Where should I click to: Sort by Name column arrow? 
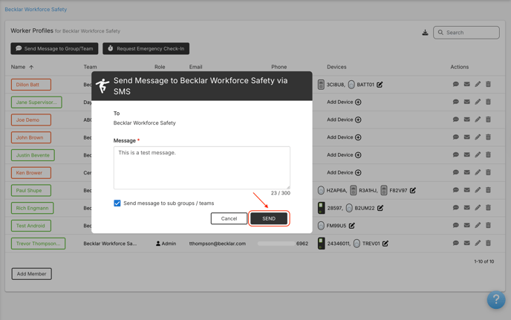(x=31, y=67)
